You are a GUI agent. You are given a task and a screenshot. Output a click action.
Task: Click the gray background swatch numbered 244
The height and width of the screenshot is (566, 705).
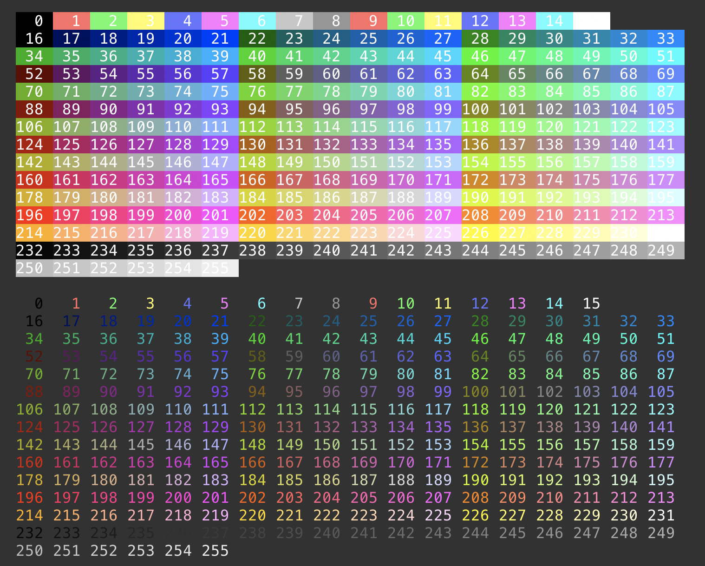[x=480, y=250]
